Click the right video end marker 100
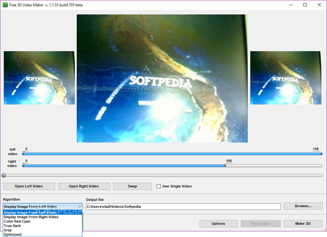 229,161
